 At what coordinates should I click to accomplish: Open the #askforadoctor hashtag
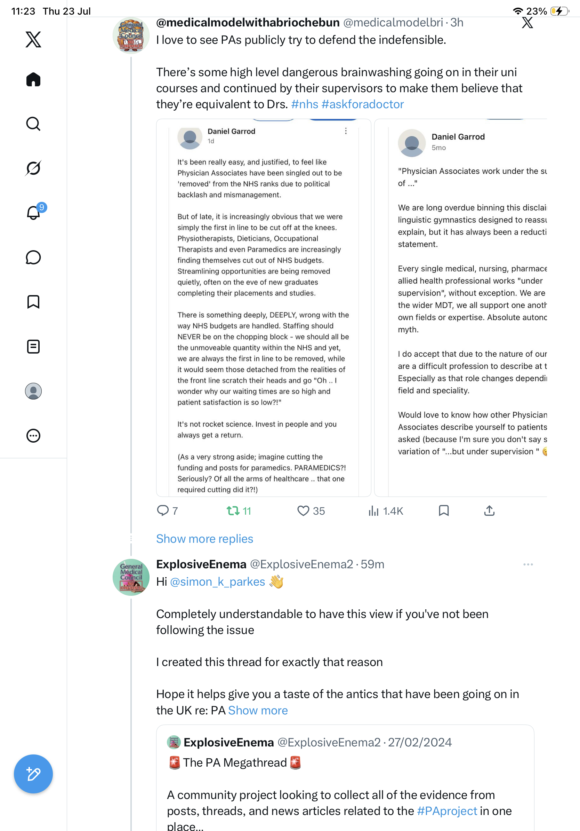(362, 104)
